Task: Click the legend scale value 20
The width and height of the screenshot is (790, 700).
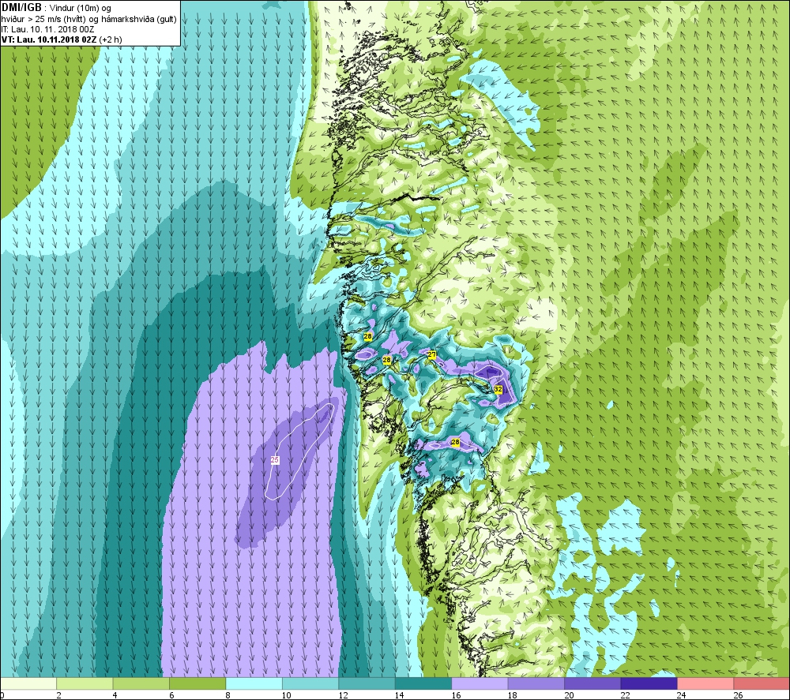Action: point(569,695)
